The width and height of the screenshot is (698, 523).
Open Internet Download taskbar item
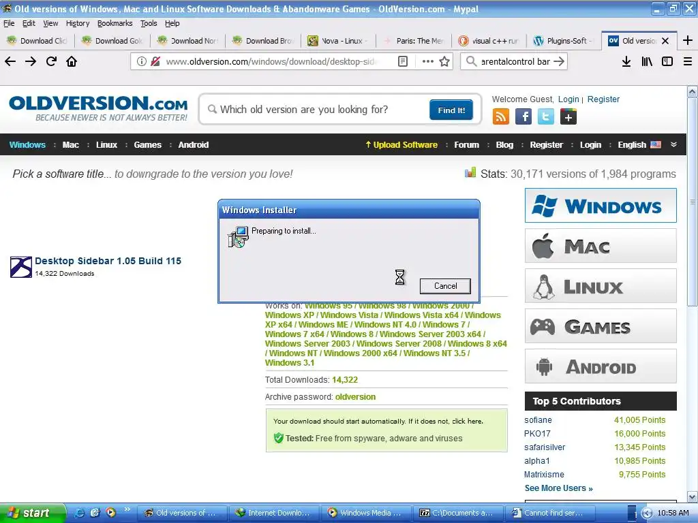(274, 513)
